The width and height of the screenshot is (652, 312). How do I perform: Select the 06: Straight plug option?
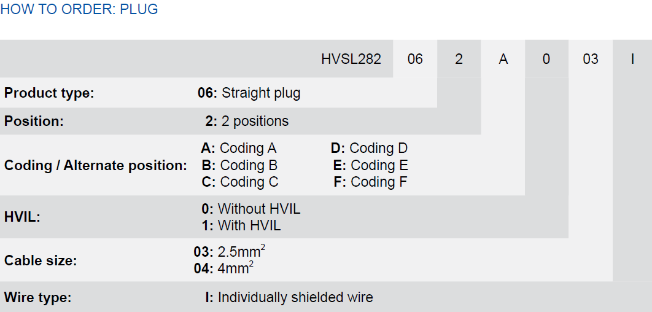(x=249, y=93)
